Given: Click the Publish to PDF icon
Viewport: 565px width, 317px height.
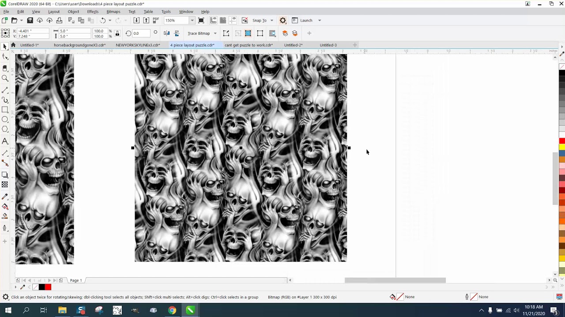Looking at the screenshot, I should (x=156, y=20).
